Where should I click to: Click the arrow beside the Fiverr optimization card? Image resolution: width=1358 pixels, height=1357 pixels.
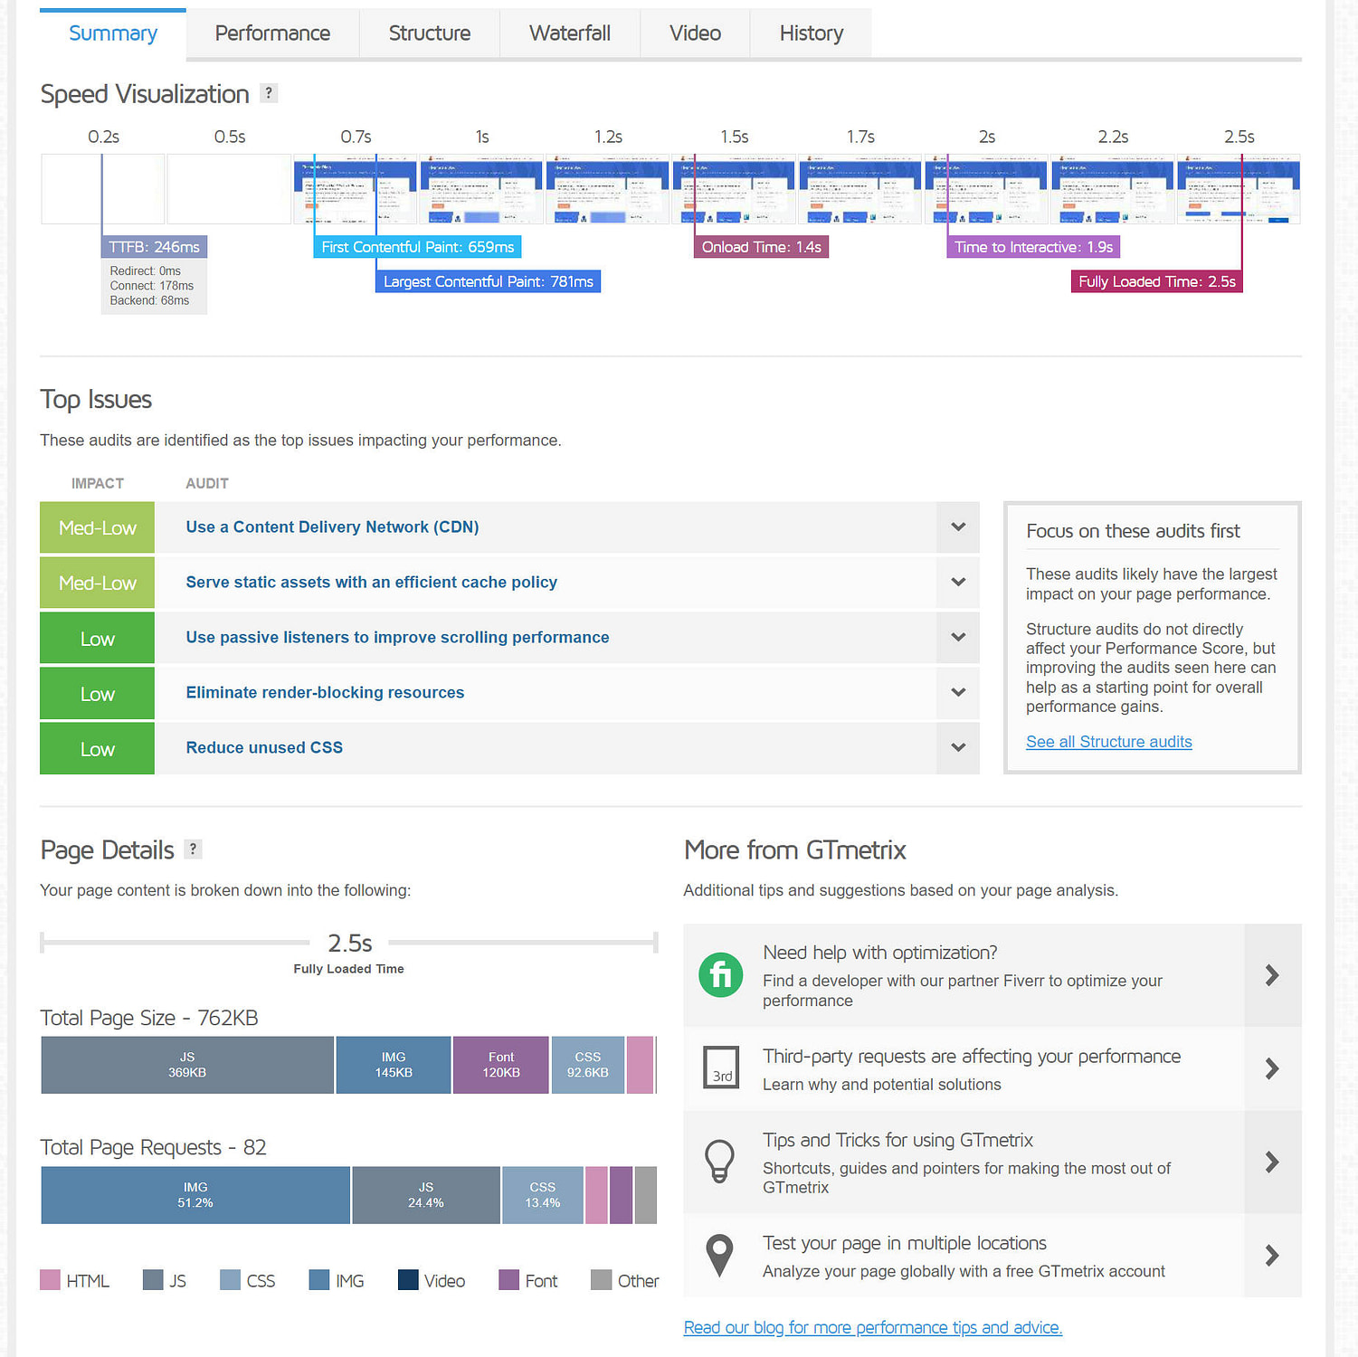[1272, 975]
